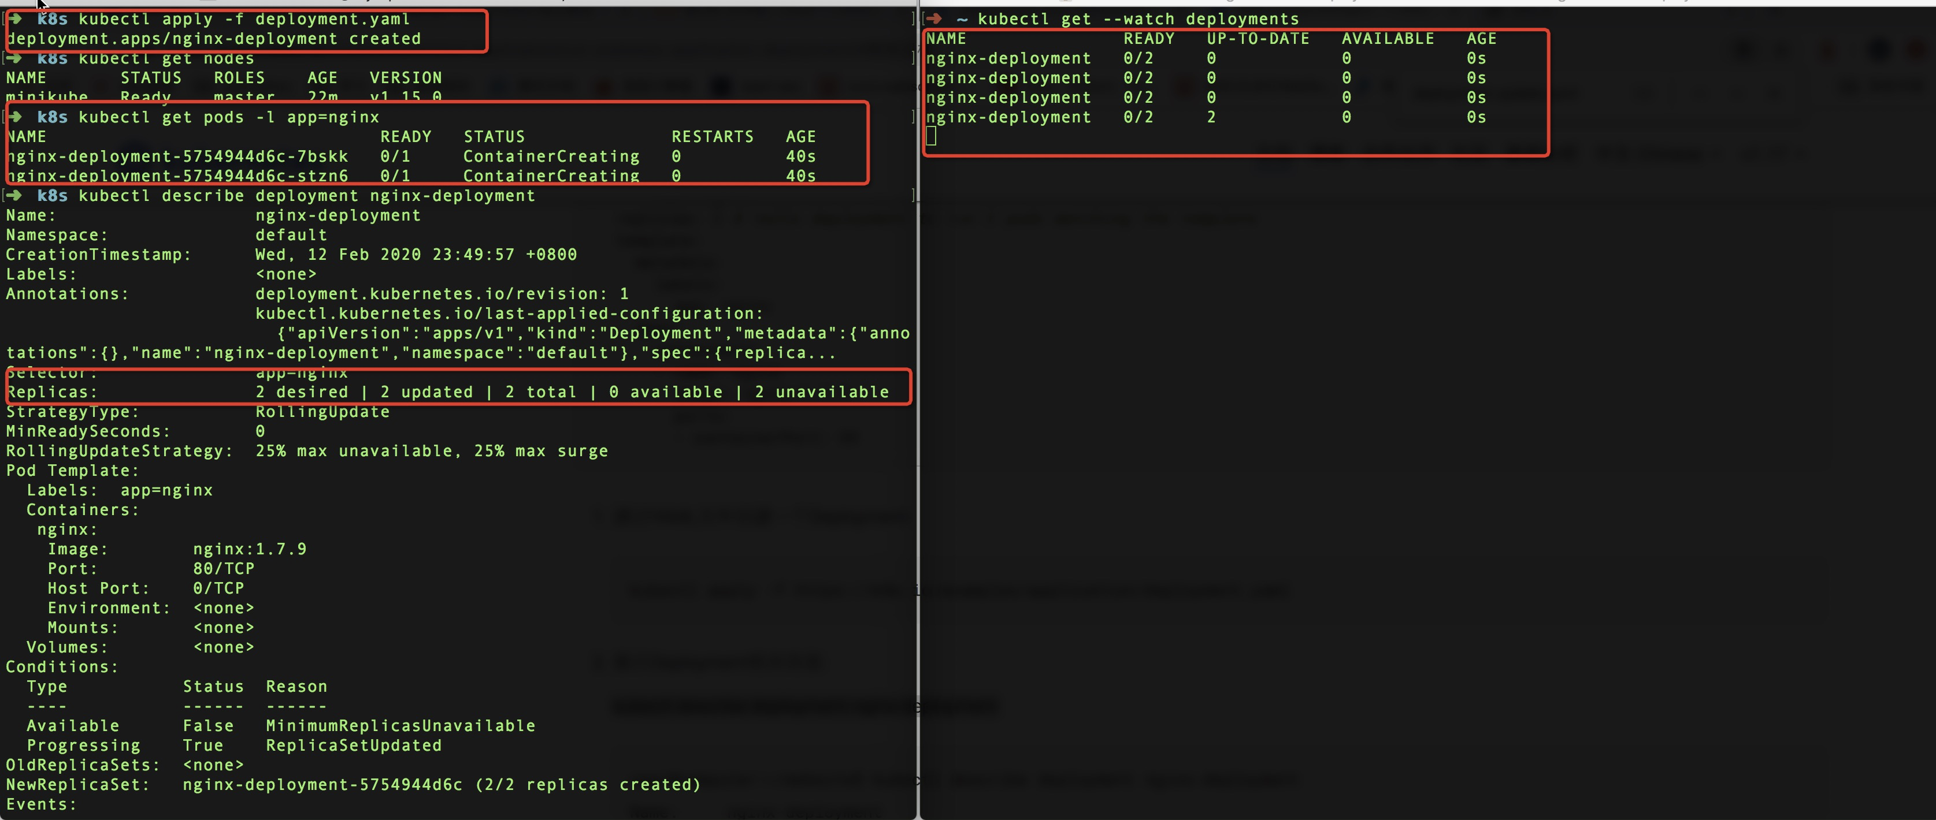1936x820 pixels.
Task: Click the terminal cursor block in the watch pane
Action: point(931,136)
